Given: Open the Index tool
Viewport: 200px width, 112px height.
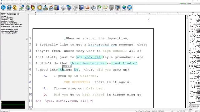Looking at the screenshot, I should click(57, 8).
